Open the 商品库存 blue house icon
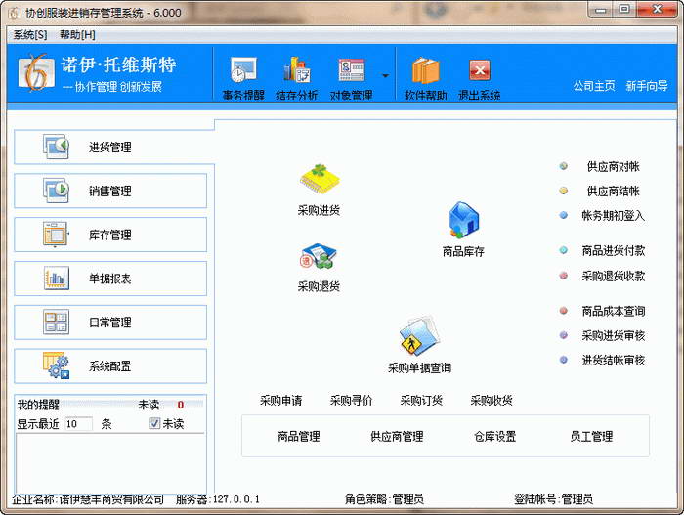Viewport: 684px width, 515px height. (464, 221)
